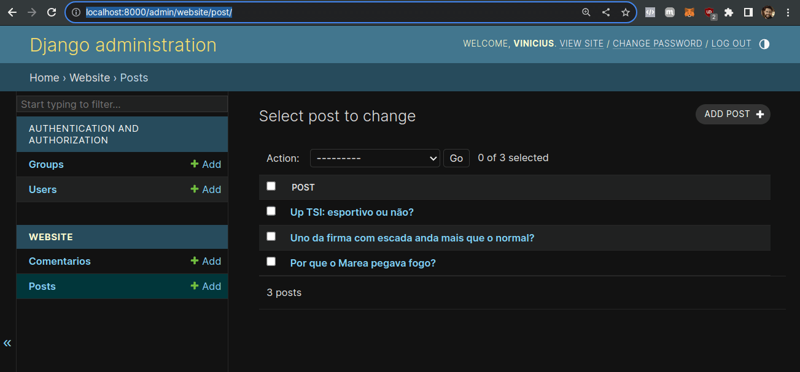Open the Comentarios model in sidebar
This screenshot has height=372, width=800.
[60, 261]
